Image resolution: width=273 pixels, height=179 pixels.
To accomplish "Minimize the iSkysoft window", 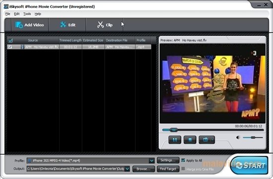I will click(x=259, y=5).
